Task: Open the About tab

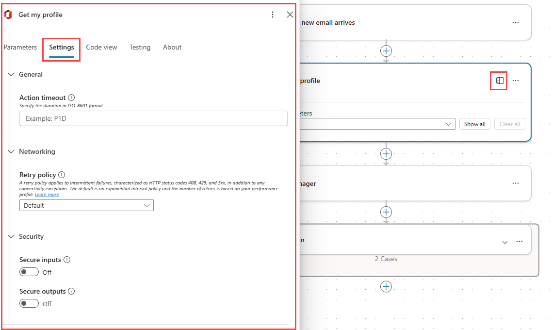Action: (x=172, y=47)
